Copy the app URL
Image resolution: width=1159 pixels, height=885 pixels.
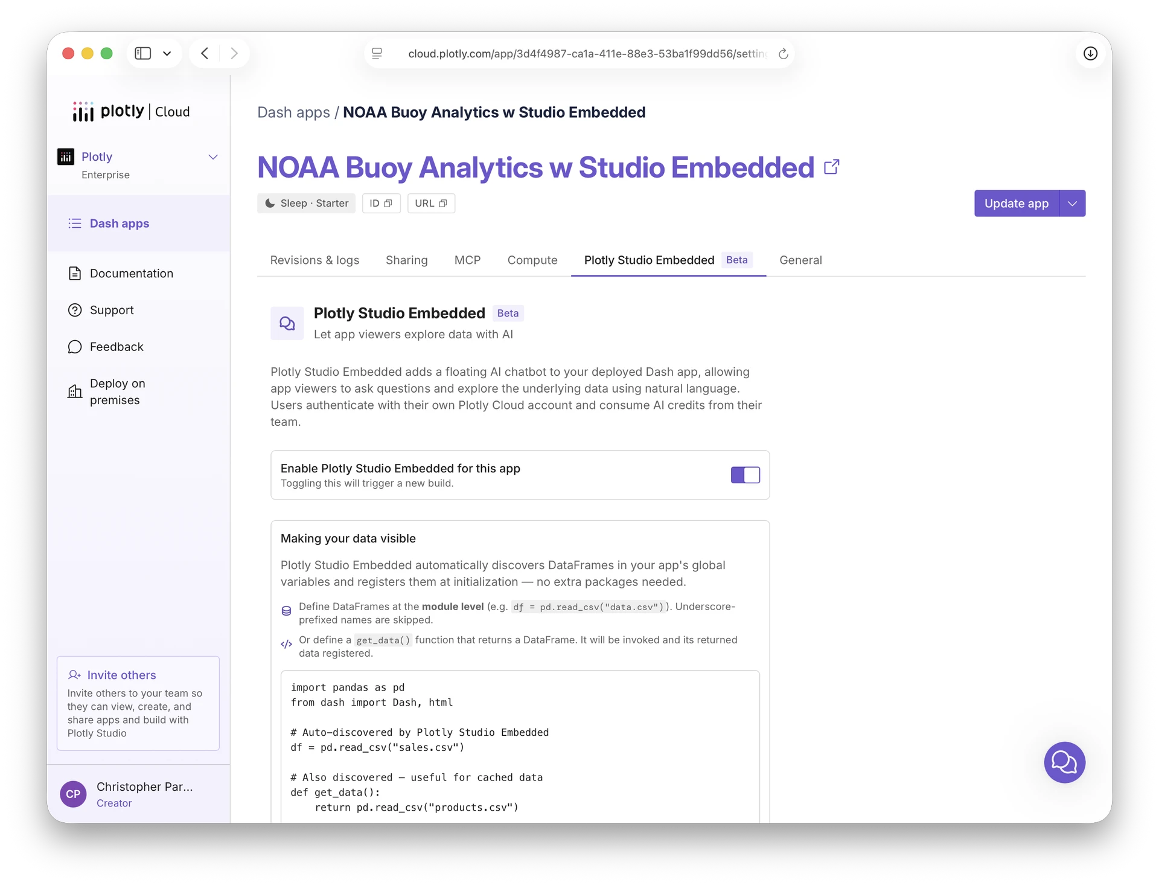coord(431,204)
